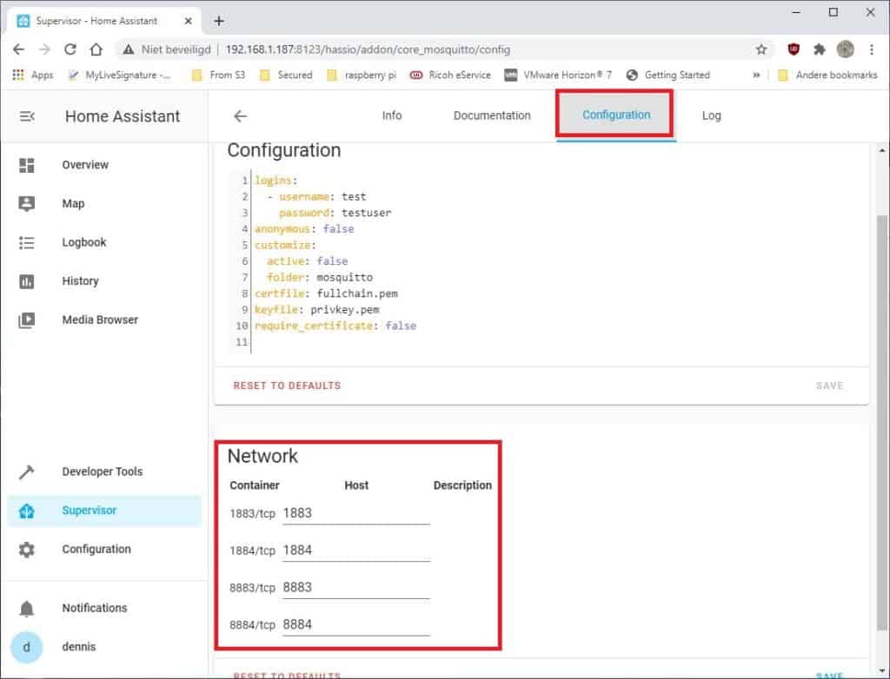
Task: Click the browser address bar URL
Action: click(x=368, y=49)
